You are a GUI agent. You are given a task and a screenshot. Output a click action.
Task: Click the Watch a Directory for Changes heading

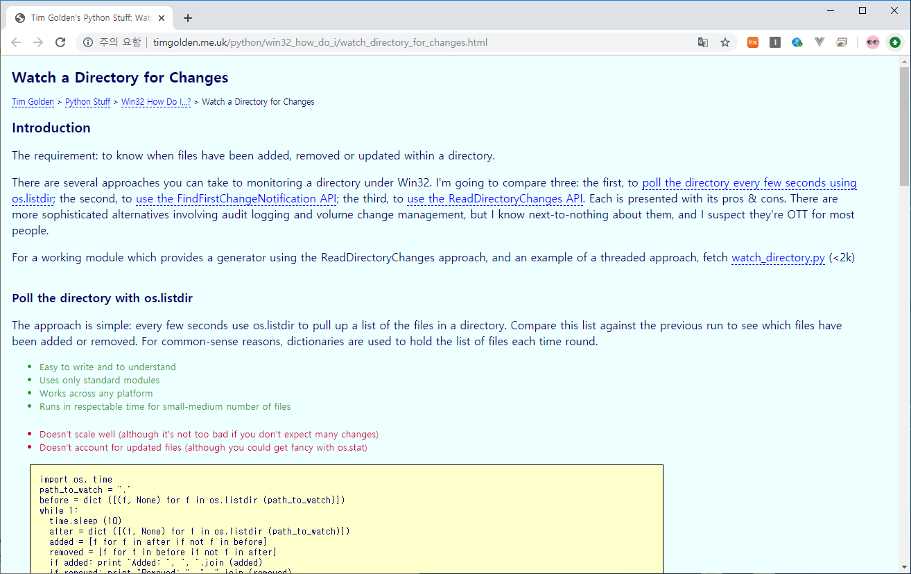pos(120,78)
